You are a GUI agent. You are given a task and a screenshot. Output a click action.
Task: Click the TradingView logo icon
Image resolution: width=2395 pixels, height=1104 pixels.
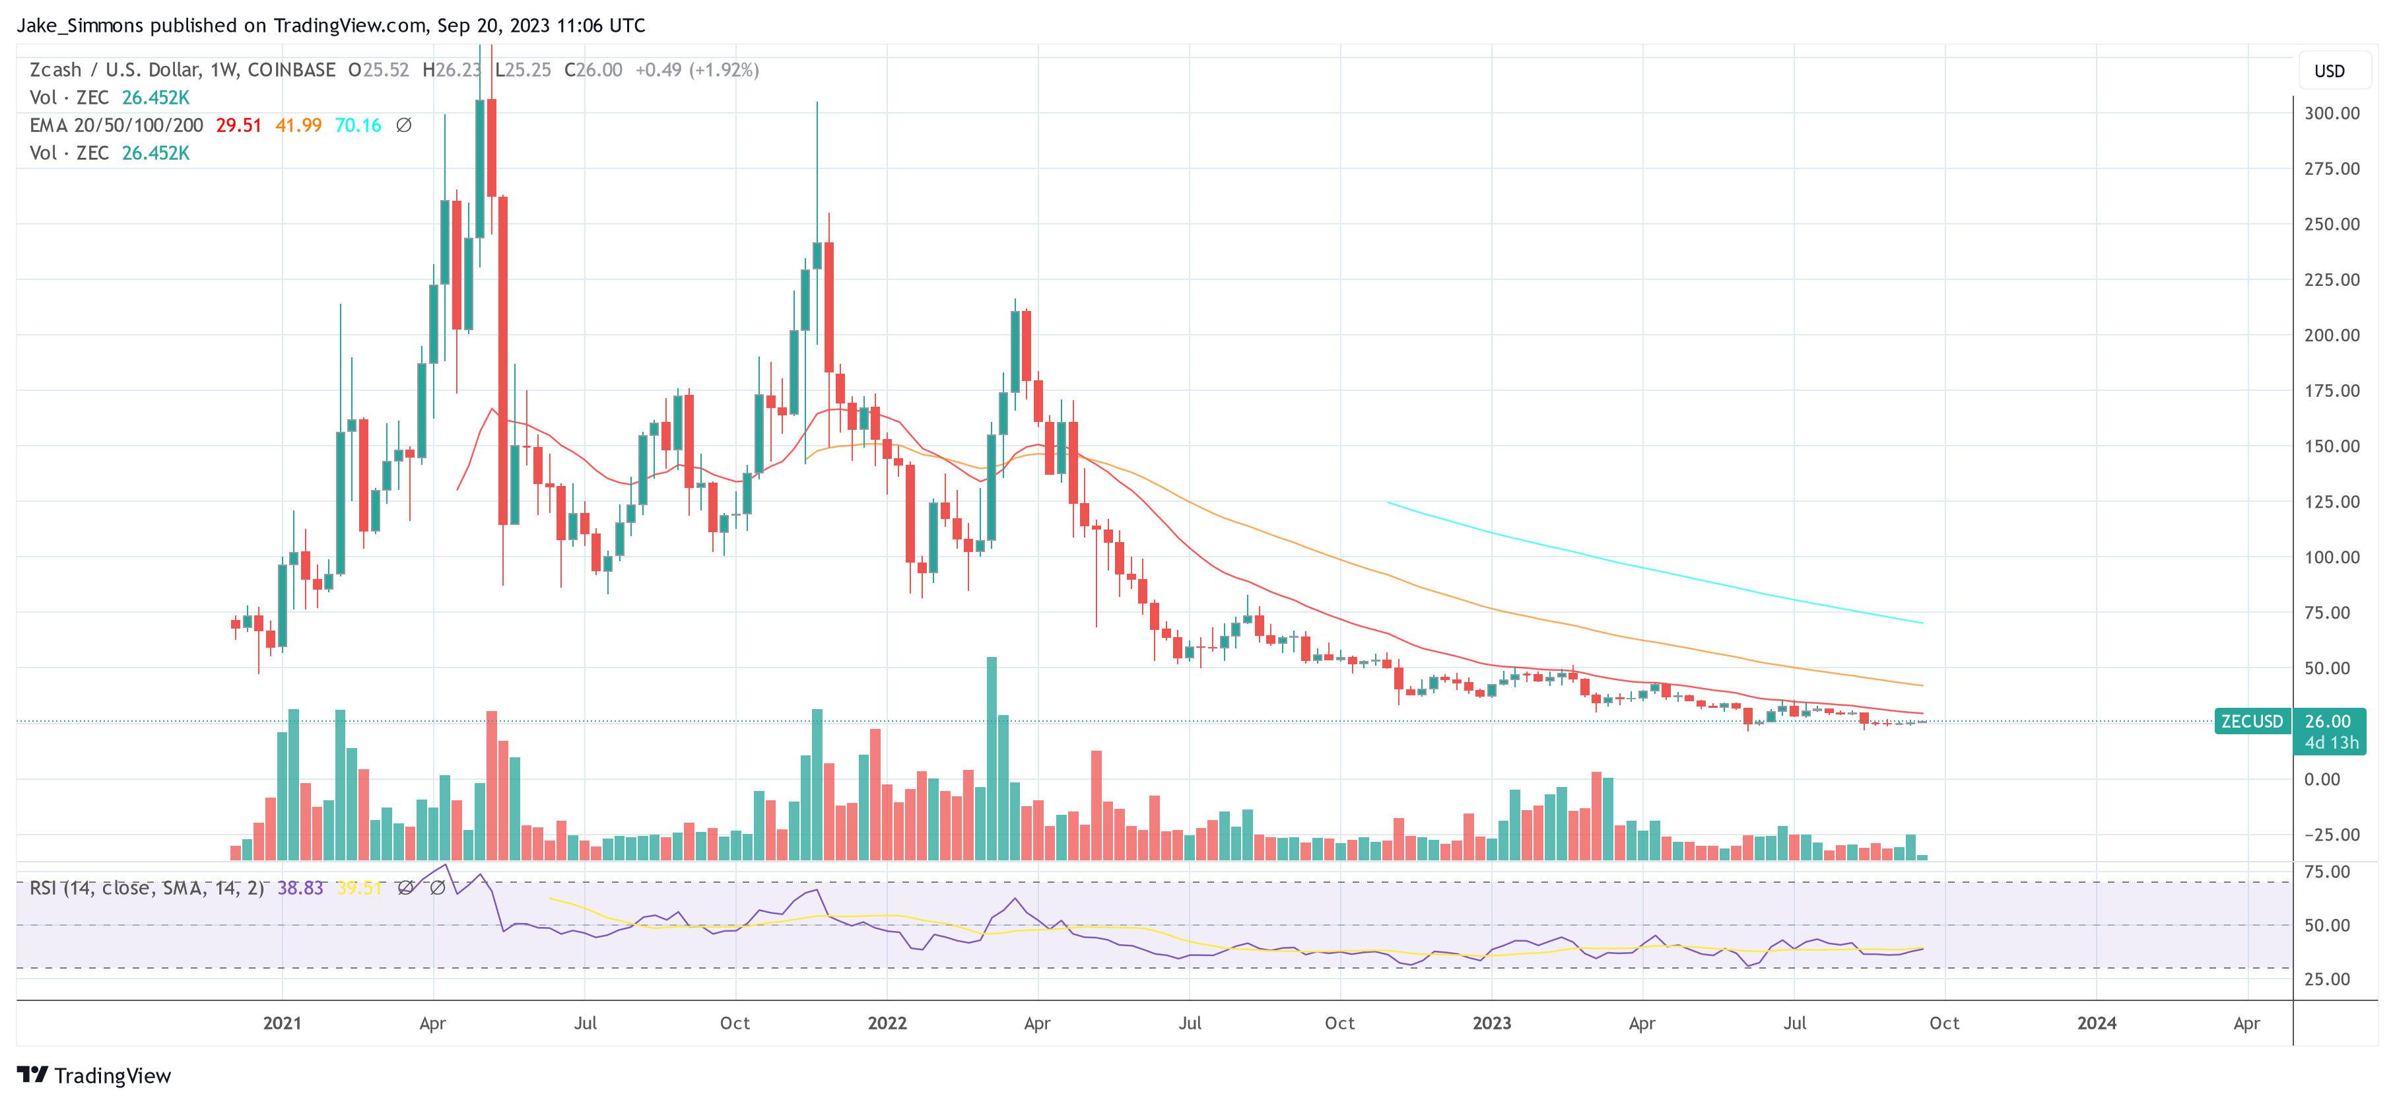tap(32, 1074)
